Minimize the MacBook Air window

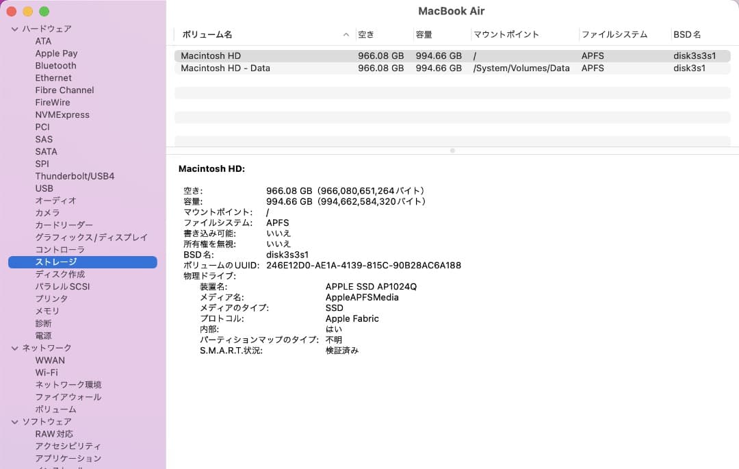pos(27,12)
